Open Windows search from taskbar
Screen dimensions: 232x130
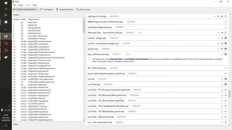click(6, 9)
